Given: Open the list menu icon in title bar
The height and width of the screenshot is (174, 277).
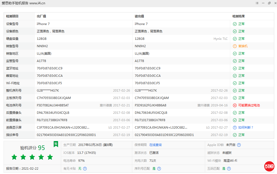Looking at the screenshot, I should (x=257, y=3).
